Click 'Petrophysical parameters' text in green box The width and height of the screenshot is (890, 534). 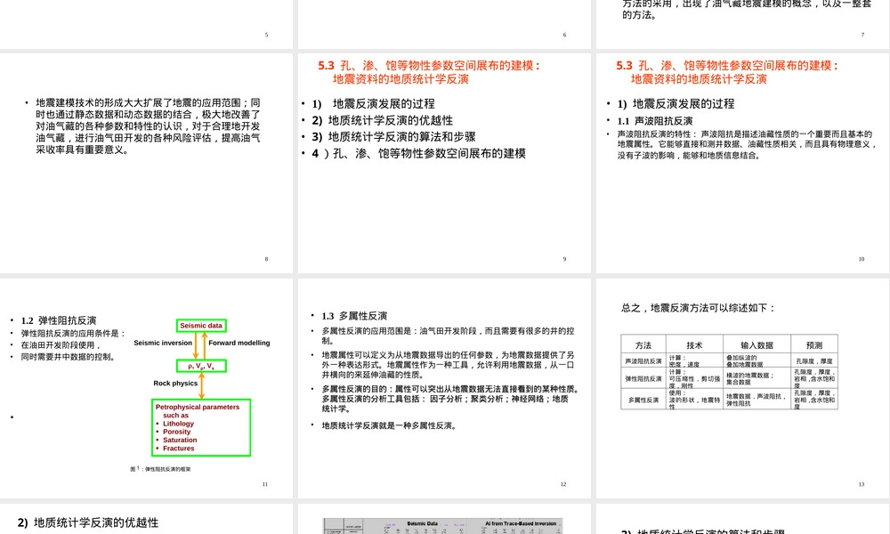(x=198, y=407)
